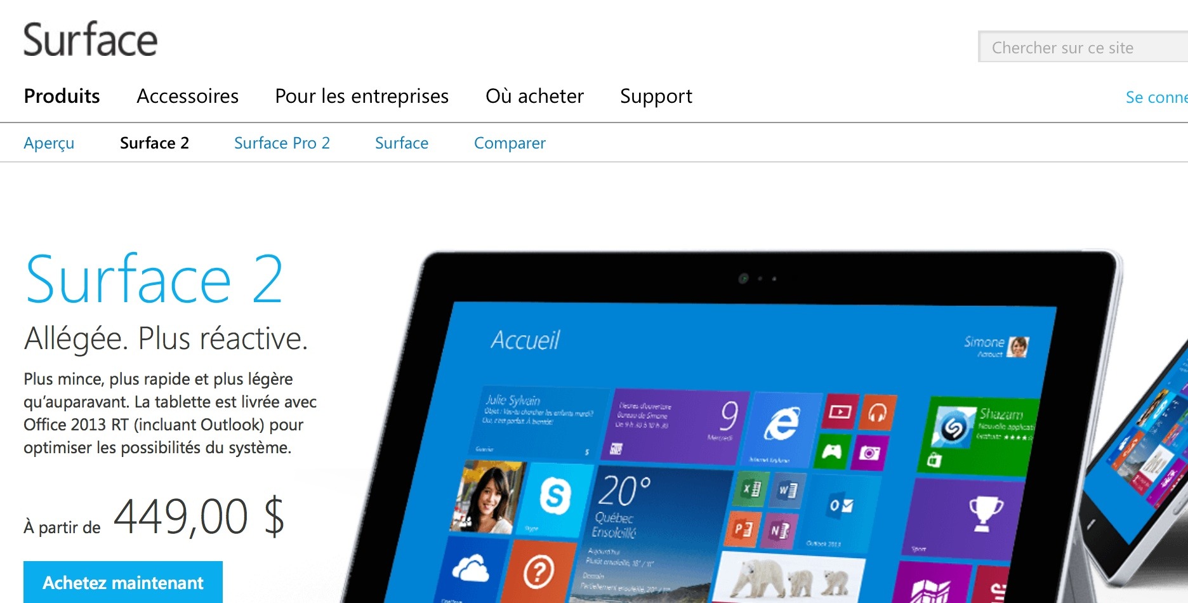Image resolution: width=1188 pixels, height=603 pixels.
Task: Click the Achetez maintenant button
Action: (x=123, y=582)
